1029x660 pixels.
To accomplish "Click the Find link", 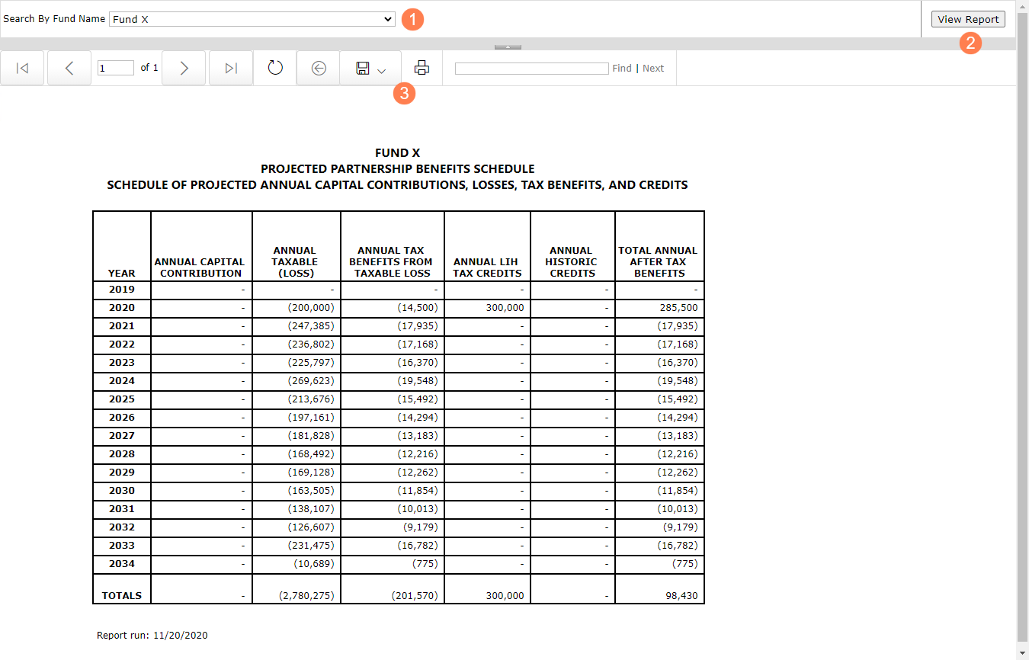I will pos(622,69).
